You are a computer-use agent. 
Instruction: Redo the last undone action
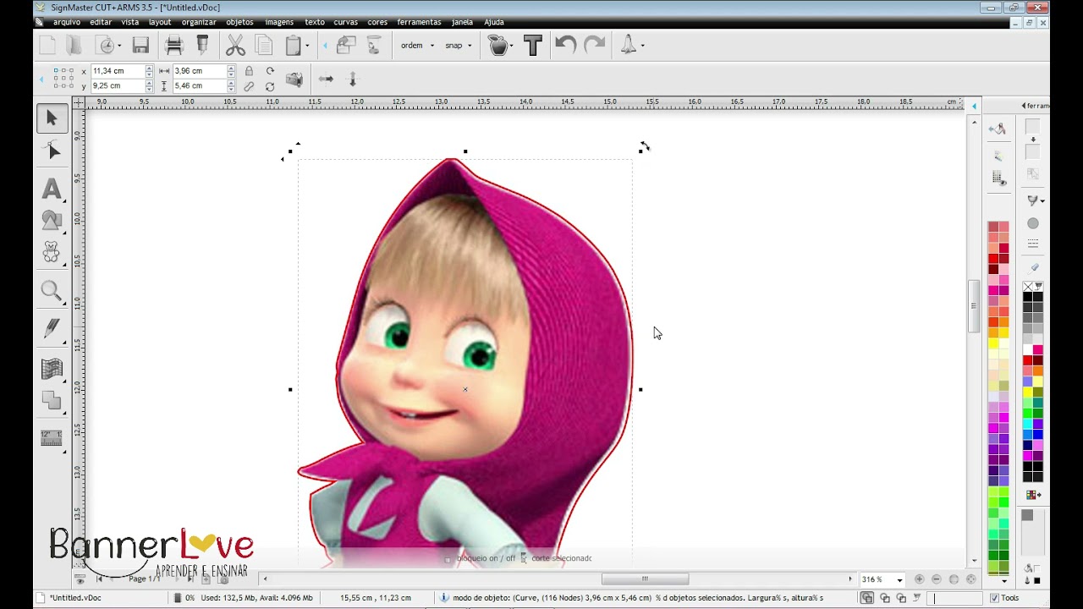[x=595, y=46]
